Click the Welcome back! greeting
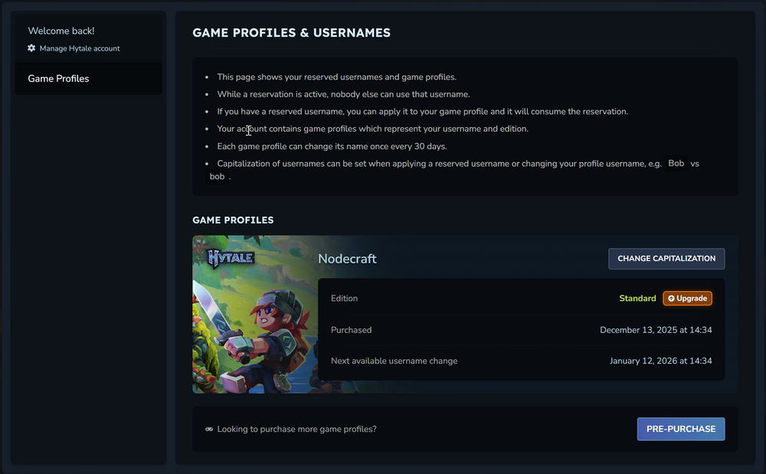Image resolution: width=766 pixels, height=474 pixels. [x=61, y=31]
